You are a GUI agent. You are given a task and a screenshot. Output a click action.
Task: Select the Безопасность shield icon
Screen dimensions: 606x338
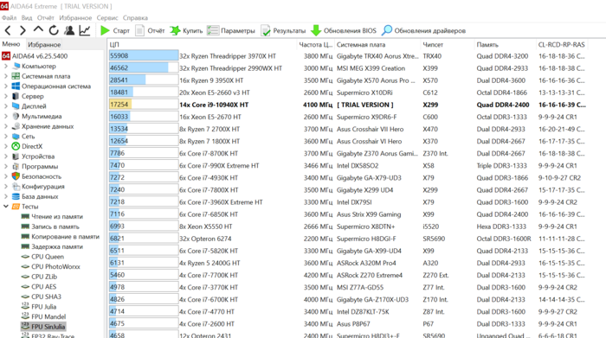click(x=16, y=176)
